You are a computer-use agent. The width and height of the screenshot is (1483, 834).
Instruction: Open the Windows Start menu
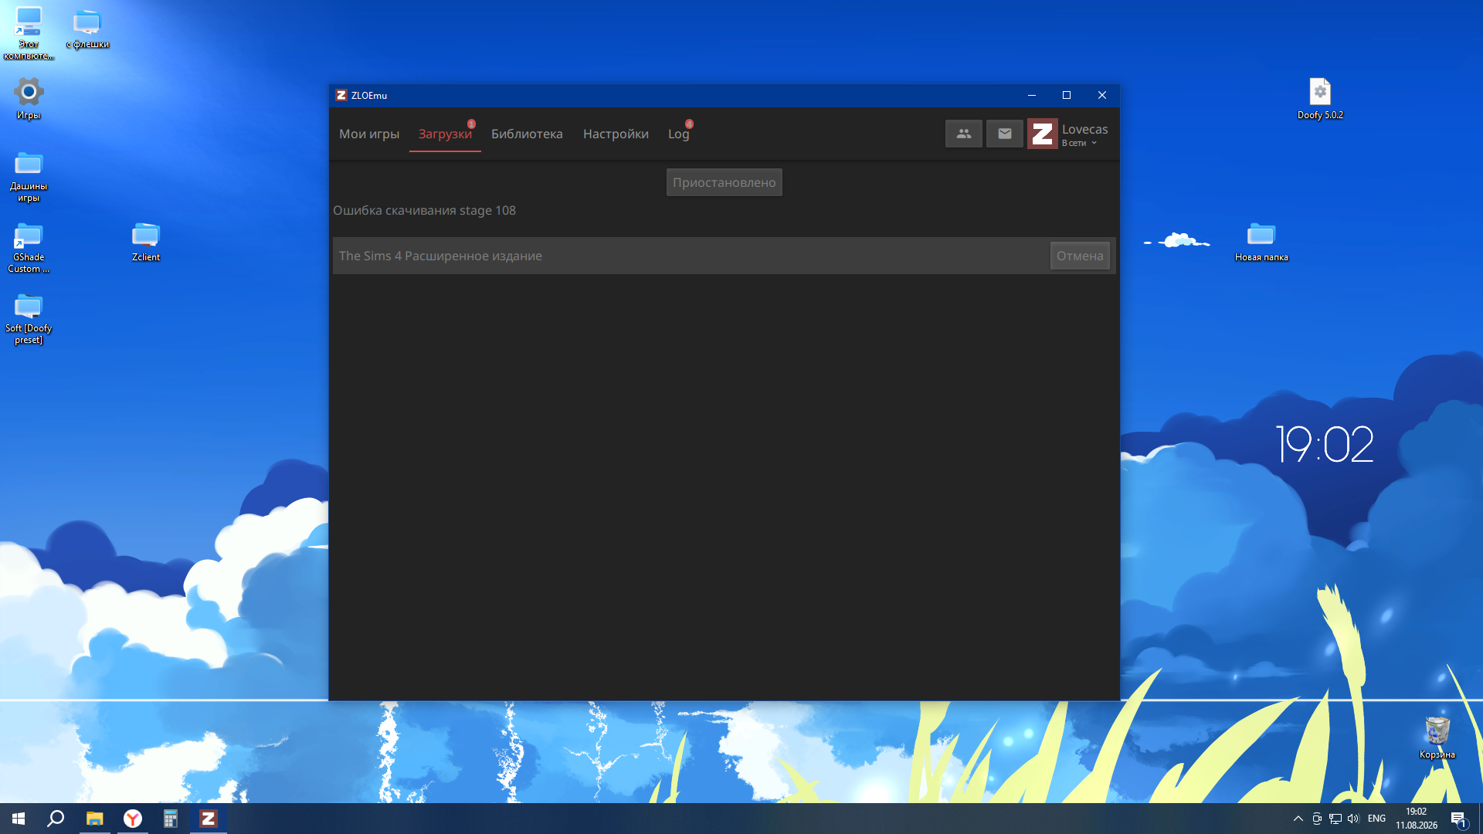[19, 819]
